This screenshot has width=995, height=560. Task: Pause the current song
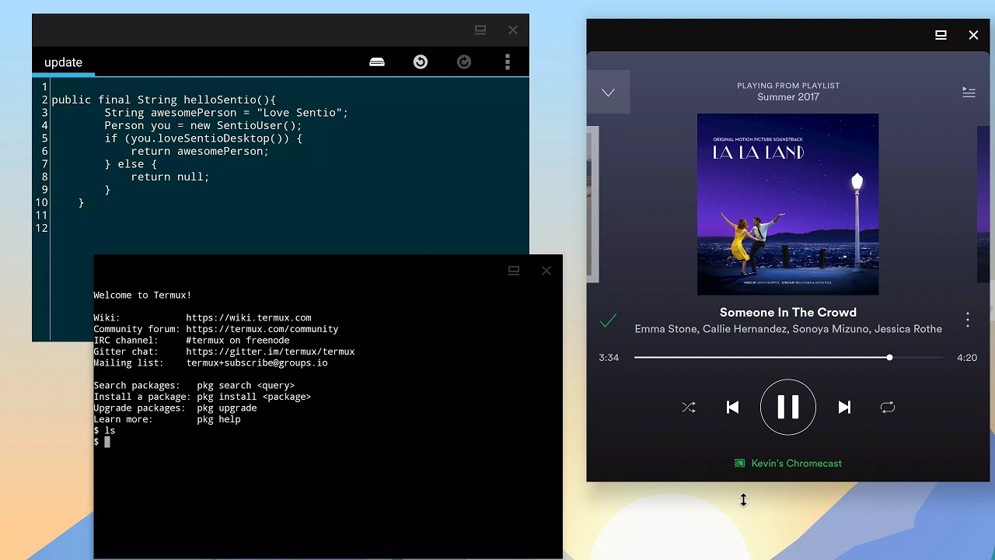click(788, 408)
